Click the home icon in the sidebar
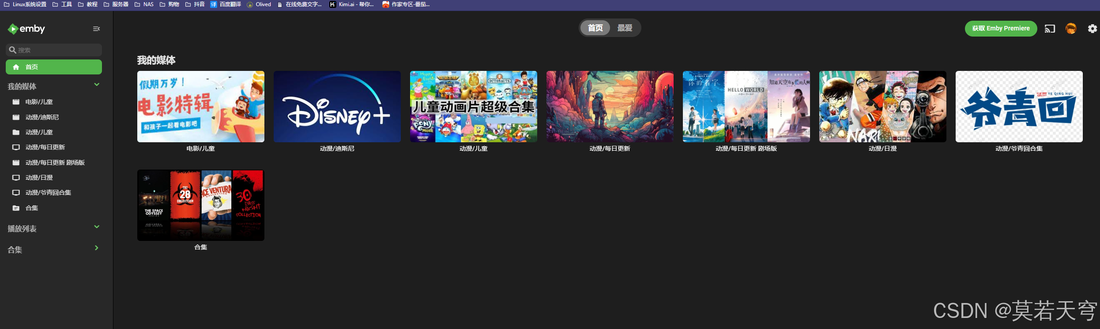This screenshot has width=1100, height=329. point(16,67)
